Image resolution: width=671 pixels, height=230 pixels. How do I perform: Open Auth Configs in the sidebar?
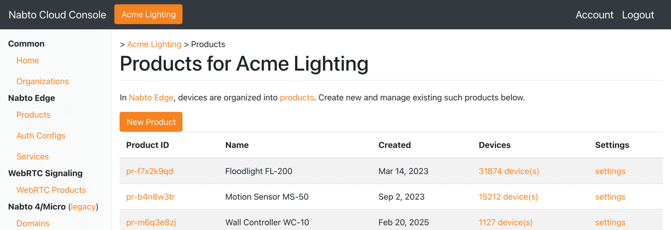click(41, 135)
